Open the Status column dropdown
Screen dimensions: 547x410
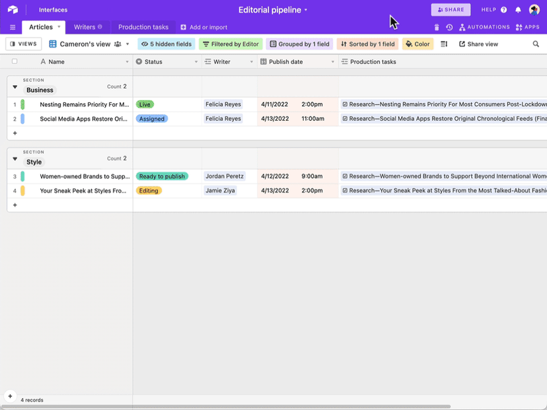[x=196, y=61]
